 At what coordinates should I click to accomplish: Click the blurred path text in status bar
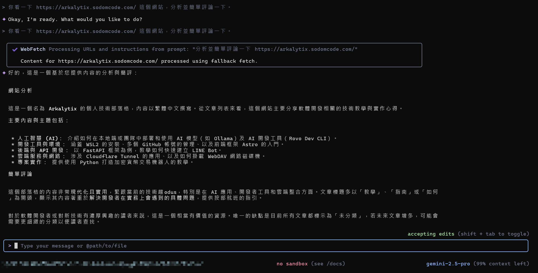(103, 264)
